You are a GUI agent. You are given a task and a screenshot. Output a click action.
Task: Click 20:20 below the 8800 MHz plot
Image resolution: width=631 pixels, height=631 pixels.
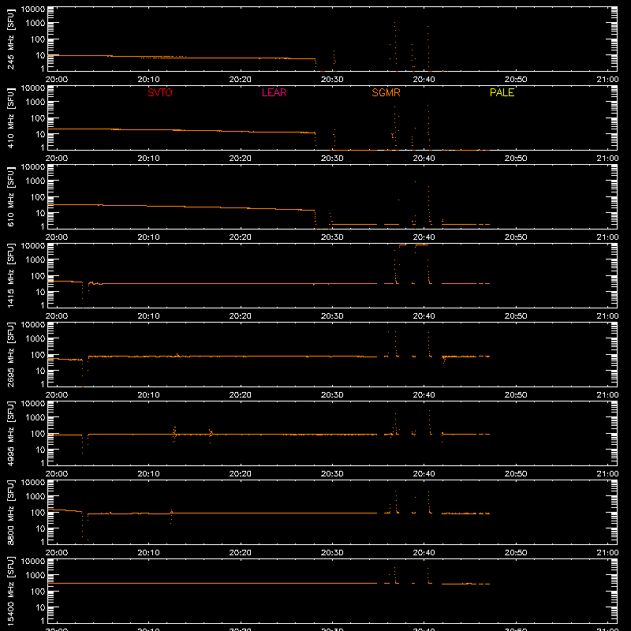pyautogui.click(x=241, y=553)
